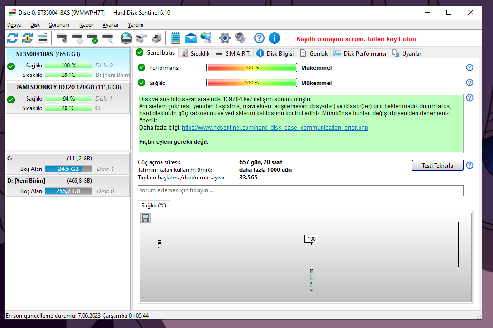Image resolution: width=493 pixels, height=328 pixels.
Task: Click help icon beside Sağlık bar
Action: pyautogui.click(x=469, y=83)
